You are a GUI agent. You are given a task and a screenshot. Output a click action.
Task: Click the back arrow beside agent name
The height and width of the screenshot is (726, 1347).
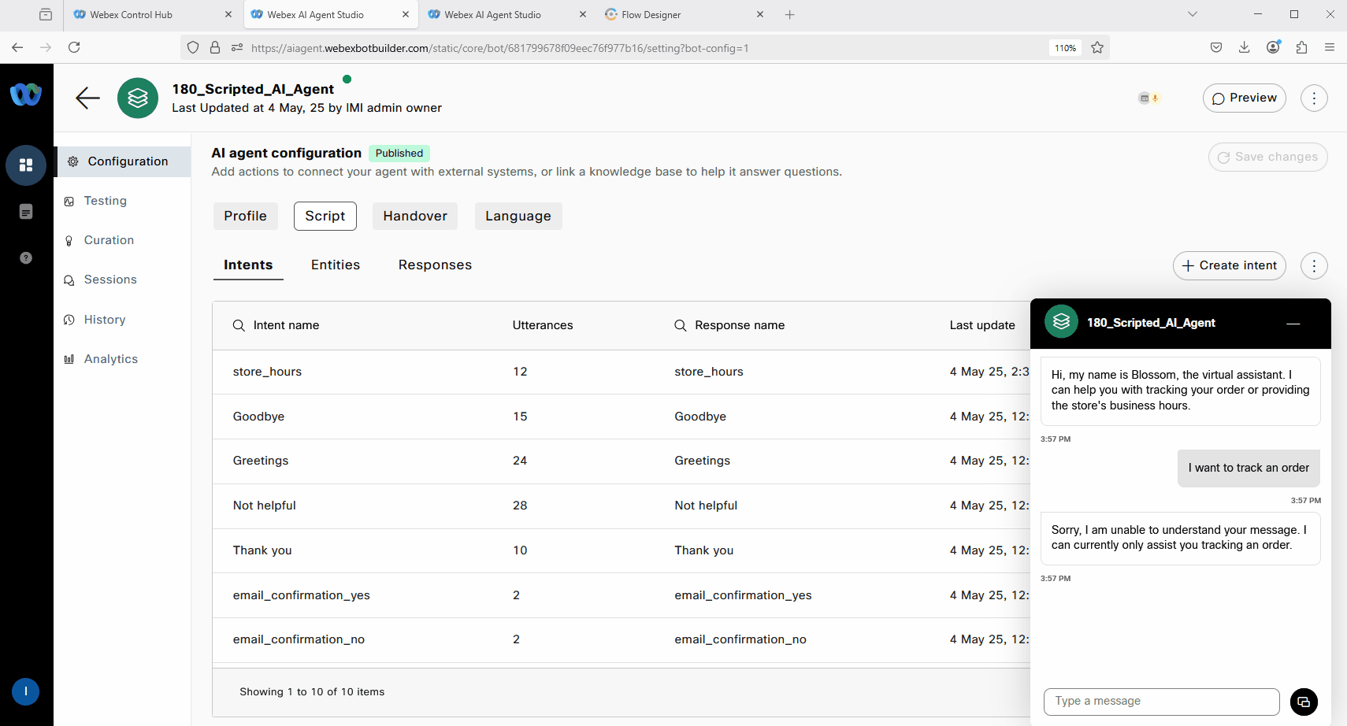tap(87, 98)
